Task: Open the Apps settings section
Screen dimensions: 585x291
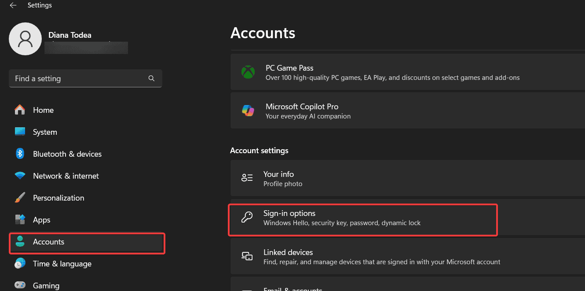Action: click(41, 219)
